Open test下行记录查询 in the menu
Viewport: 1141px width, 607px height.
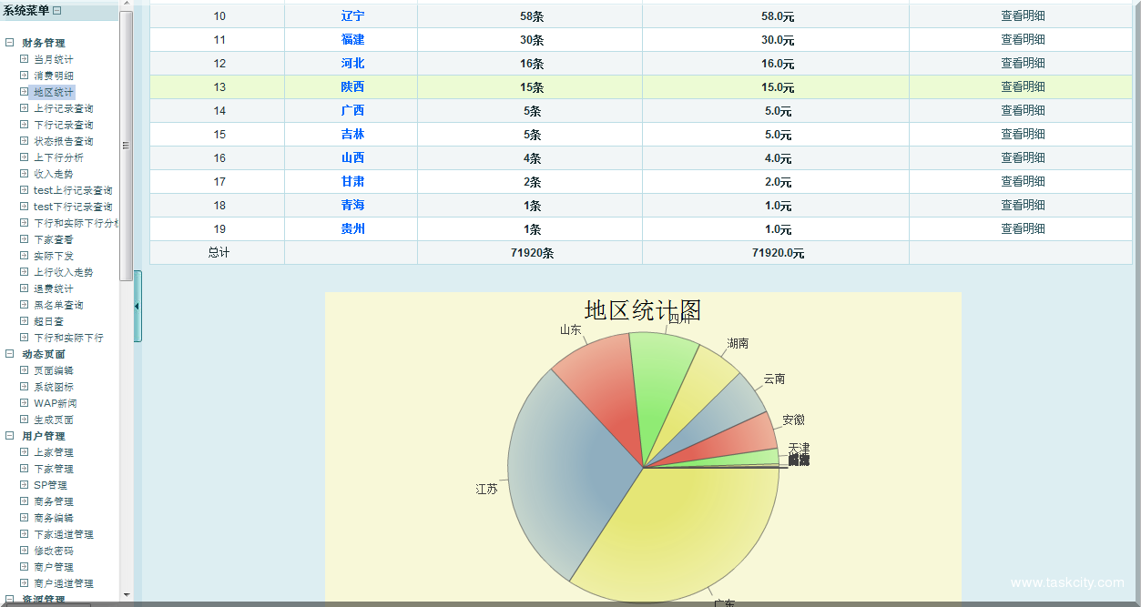click(73, 207)
